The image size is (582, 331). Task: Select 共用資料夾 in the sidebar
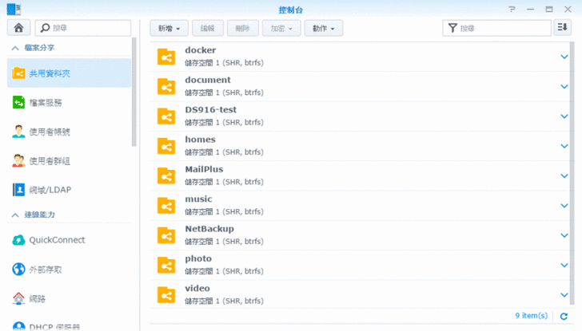tap(69, 73)
